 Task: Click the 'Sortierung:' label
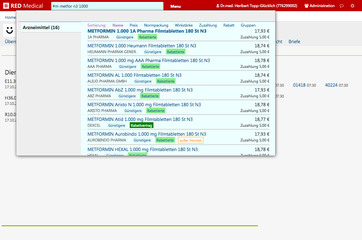pos(97,25)
